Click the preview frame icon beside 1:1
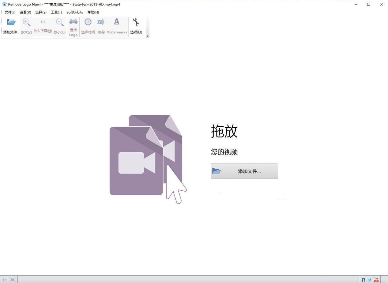The height and width of the screenshot is (283, 388). (12, 279)
